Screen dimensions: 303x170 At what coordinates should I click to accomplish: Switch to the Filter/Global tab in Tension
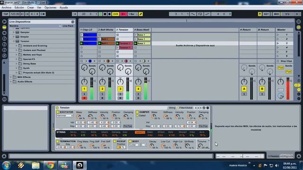point(185,108)
